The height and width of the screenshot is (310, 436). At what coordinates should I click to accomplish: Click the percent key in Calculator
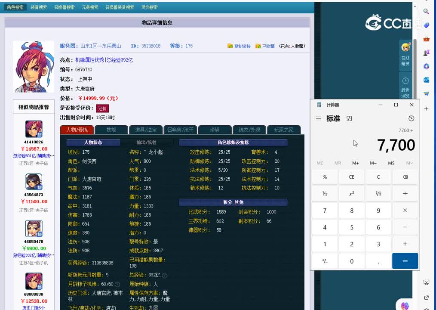[x=325, y=177]
